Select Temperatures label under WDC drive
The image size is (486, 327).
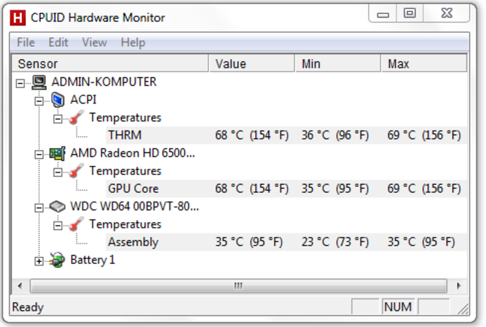click(x=125, y=224)
